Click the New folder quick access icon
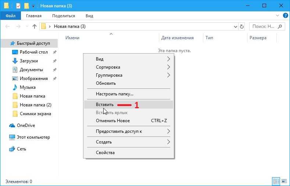 26,6
